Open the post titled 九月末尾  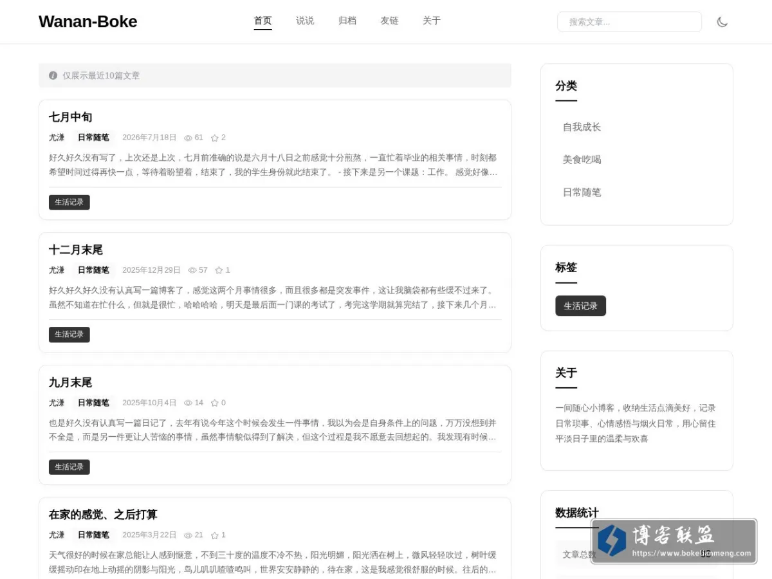pyautogui.click(x=70, y=382)
